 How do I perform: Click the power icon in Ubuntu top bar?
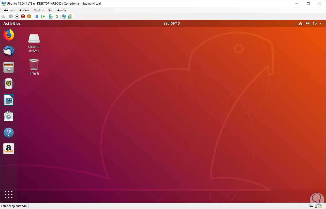coord(315,23)
